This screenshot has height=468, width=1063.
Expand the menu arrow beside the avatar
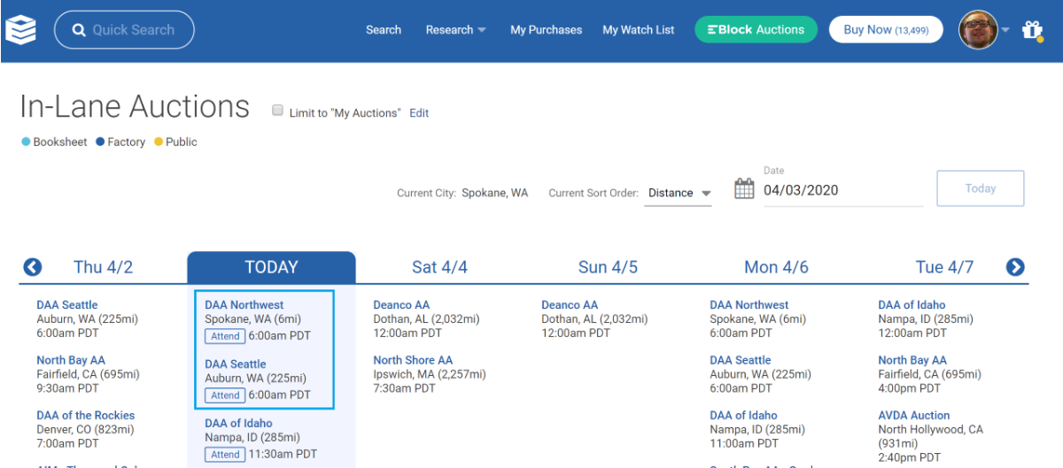(1005, 30)
